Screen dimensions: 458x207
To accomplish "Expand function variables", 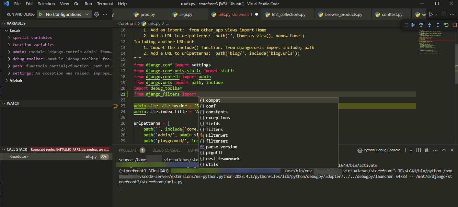I will [10, 45].
